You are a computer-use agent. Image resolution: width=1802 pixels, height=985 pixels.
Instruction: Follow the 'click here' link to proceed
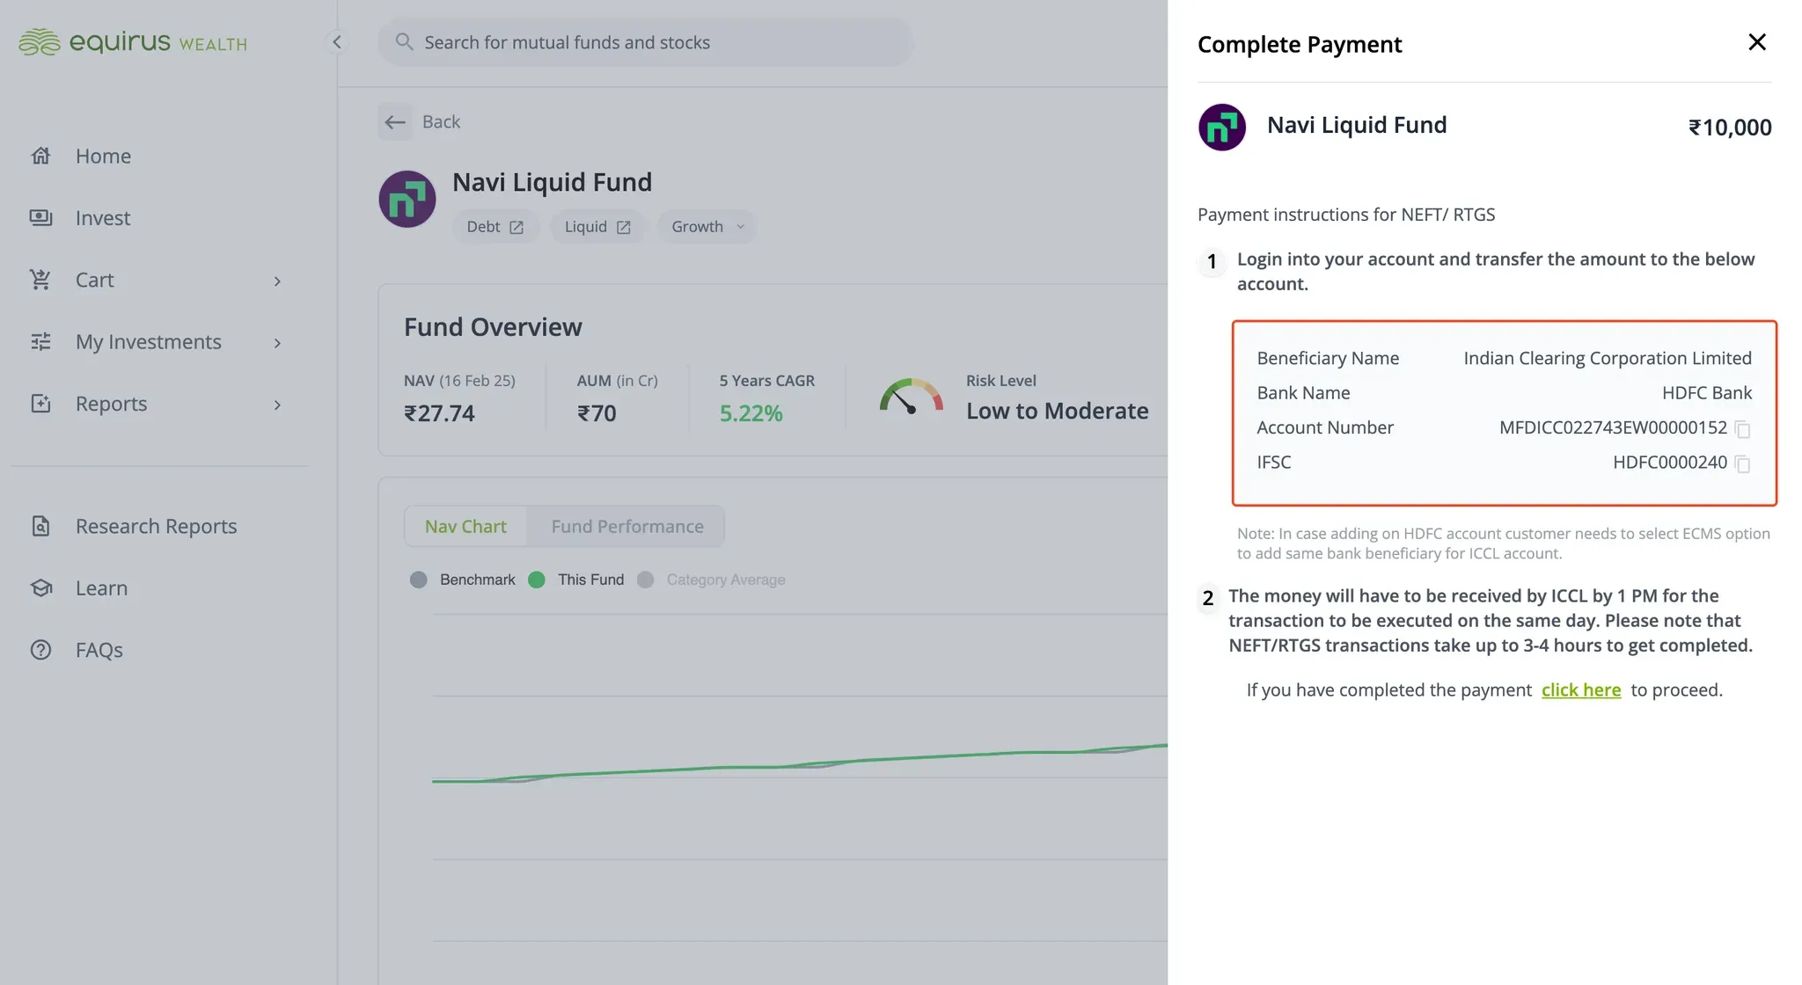[1581, 689]
